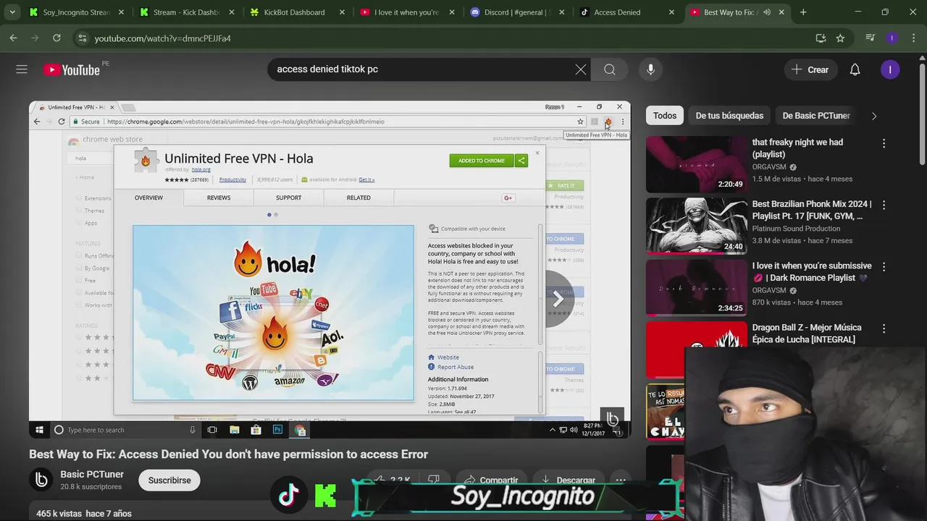
Task: Open options for Dragon Ball Z video
Action: (x=884, y=329)
